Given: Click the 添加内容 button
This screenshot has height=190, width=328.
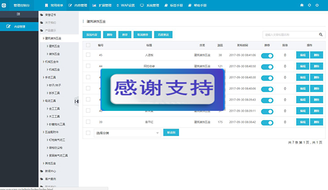Looking at the screenshot, I should pyautogui.click(x=92, y=35).
